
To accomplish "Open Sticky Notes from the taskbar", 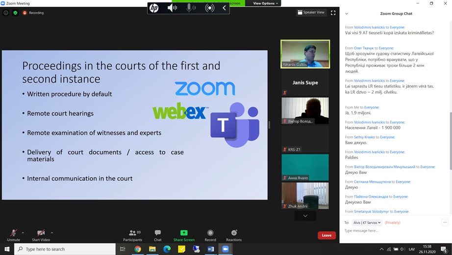I will [181, 249].
